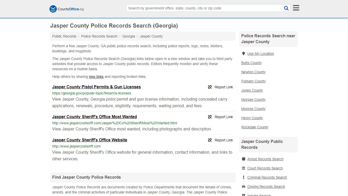The height and width of the screenshot is (196, 348).
Task: Follow the 'new links' hyperlink
Action: [x=96, y=77]
